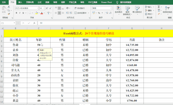Switch to Formulas (公式) tab
The height and width of the screenshot is (105, 173).
pos(39,2)
